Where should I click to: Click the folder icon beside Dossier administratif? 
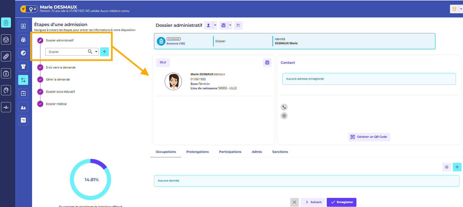[238, 25]
